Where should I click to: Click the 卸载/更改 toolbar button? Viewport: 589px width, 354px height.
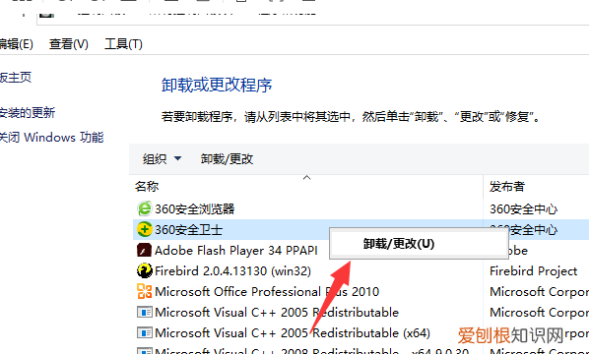227,159
